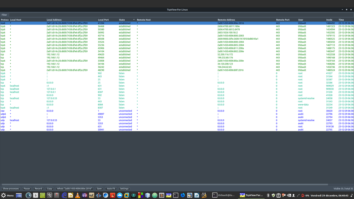This screenshot has height=199, width=354.
Task: Pause the connection list updates
Action: (27, 189)
